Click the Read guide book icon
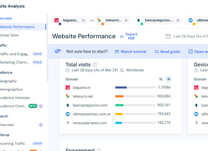 157,52
